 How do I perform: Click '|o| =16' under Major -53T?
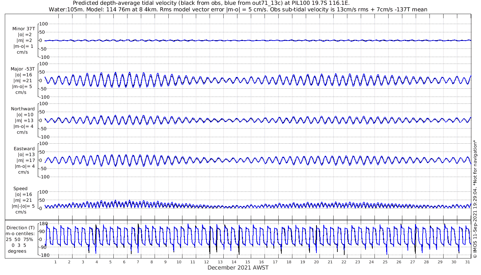point(23,75)
